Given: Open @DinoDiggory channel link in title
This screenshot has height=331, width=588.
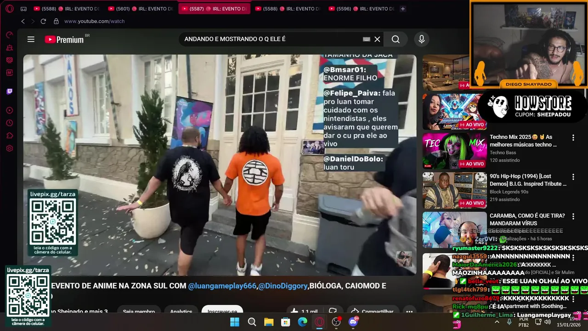Looking at the screenshot, I should click(x=283, y=286).
